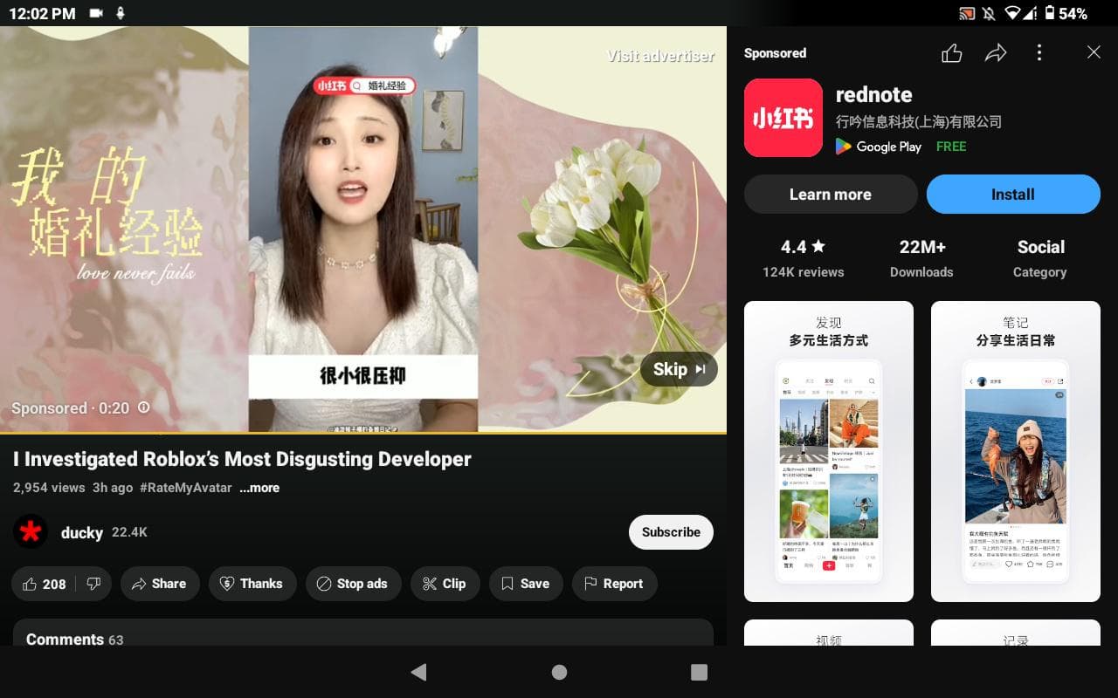
Task: Install the rednote app
Action: coord(1013,195)
